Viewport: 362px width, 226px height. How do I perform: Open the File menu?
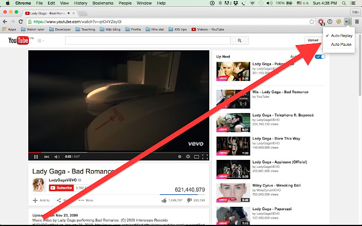tap(39, 3)
